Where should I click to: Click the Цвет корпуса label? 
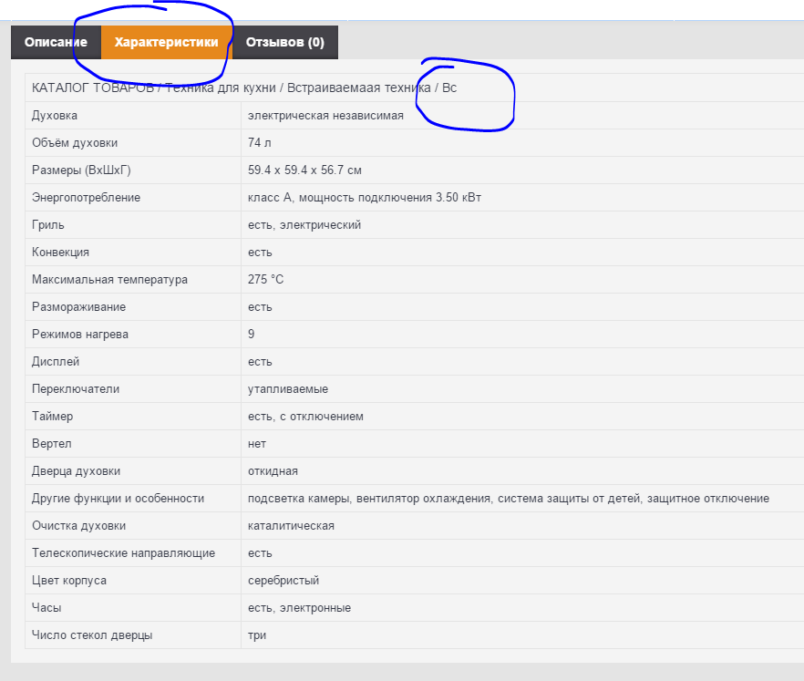click(x=69, y=581)
